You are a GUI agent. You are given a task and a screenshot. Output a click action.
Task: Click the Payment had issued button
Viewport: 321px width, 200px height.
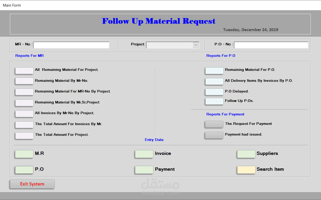[214, 135]
